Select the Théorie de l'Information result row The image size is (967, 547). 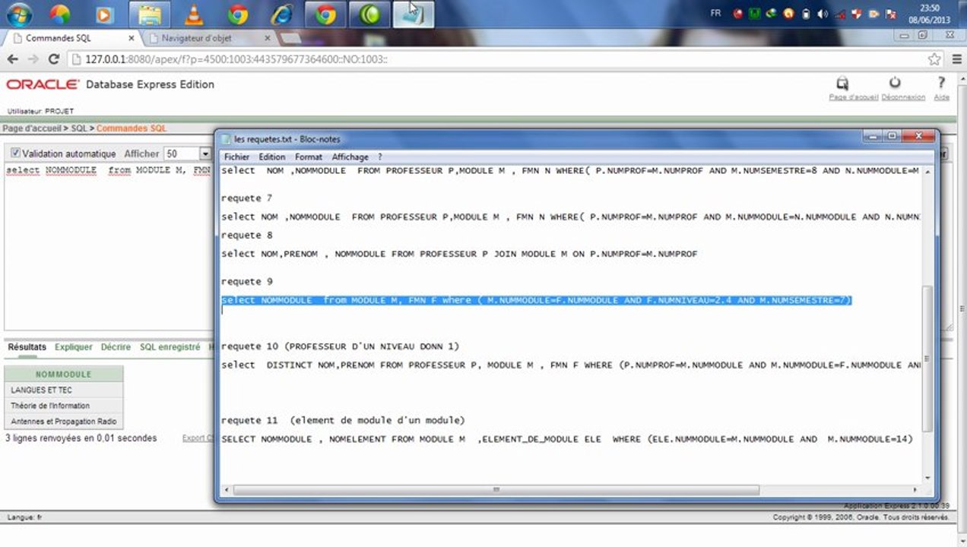(64, 406)
